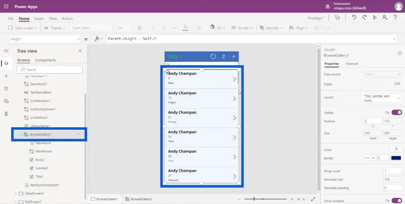Select NextArrow3 in the tree
The height and width of the screenshot is (204, 405).
tap(44, 151)
